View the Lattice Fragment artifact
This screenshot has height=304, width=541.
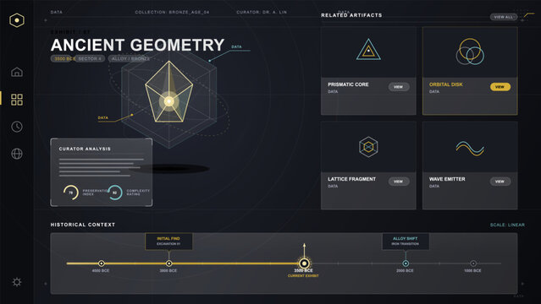[399, 182]
